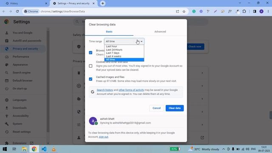Open the side panel icon in the toolbar
This screenshot has height=153, width=272.
(255, 11)
